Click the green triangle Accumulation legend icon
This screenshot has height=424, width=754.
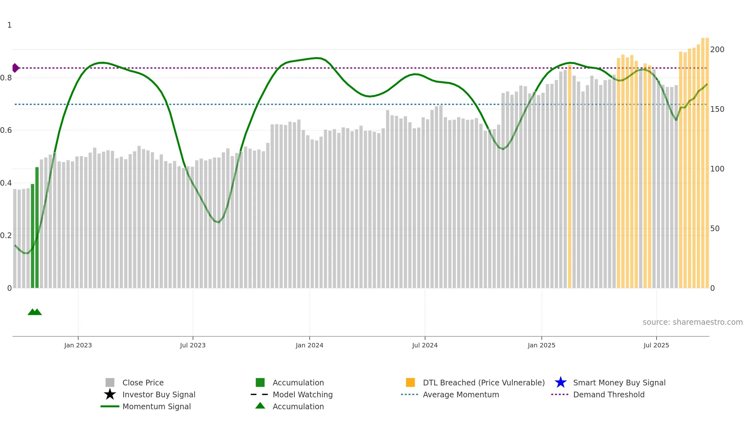260,405
